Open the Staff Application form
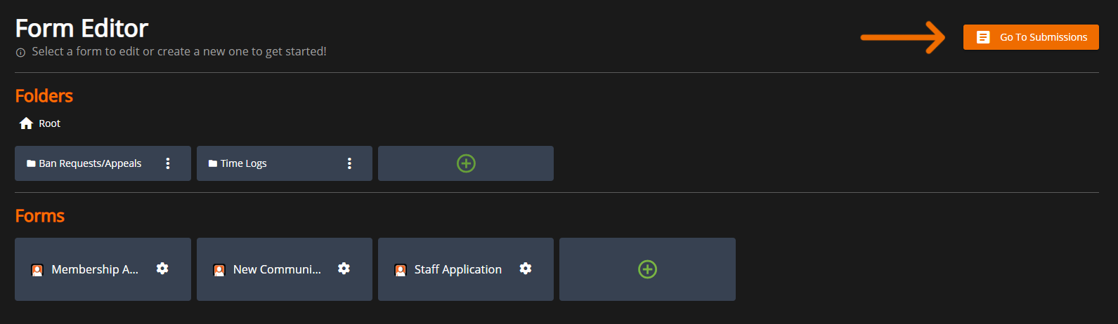Screen dimensions: 1118x324 [457, 269]
